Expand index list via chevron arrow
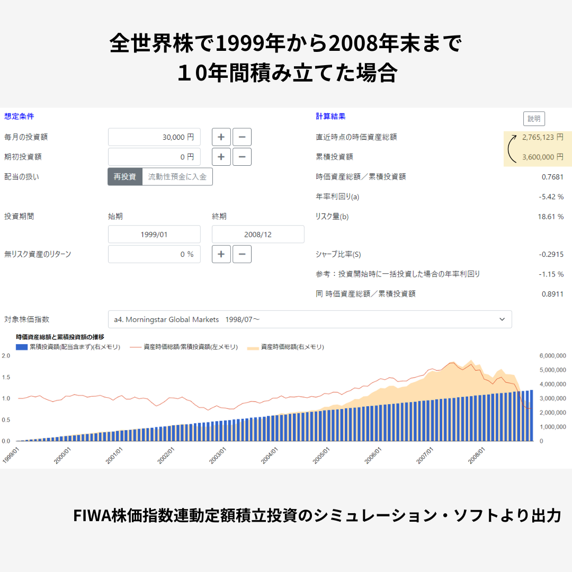The width and height of the screenshot is (572, 572). click(502, 319)
